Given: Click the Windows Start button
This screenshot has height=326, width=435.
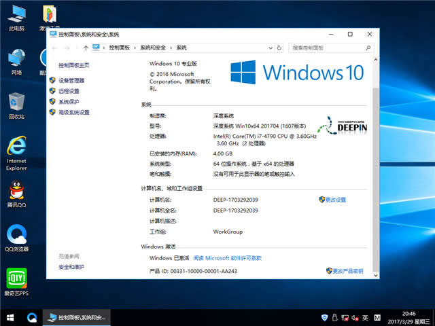Looking at the screenshot, I should [10, 317].
